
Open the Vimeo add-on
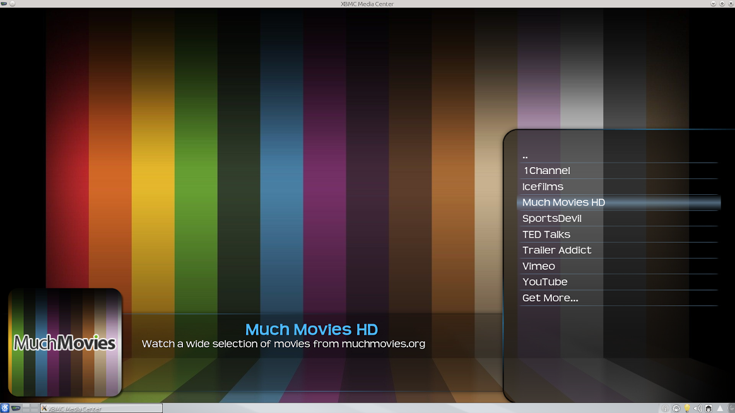click(618, 266)
